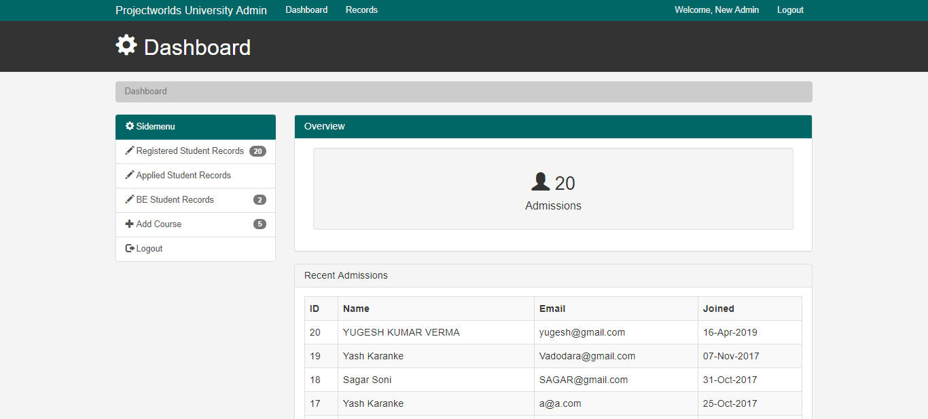Click the Welcome, New Admin link

717,10
